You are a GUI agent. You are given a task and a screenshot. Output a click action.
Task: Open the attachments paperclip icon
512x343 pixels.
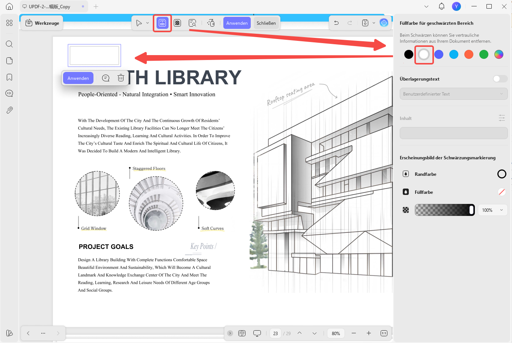(x=9, y=110)
